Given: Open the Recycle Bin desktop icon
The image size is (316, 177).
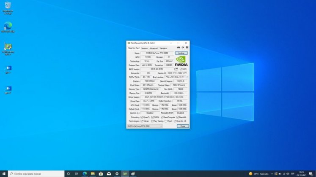Looking at the screenshot, I should pos(8,8).
